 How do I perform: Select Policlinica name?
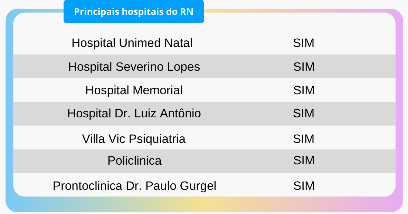(134, 160)
